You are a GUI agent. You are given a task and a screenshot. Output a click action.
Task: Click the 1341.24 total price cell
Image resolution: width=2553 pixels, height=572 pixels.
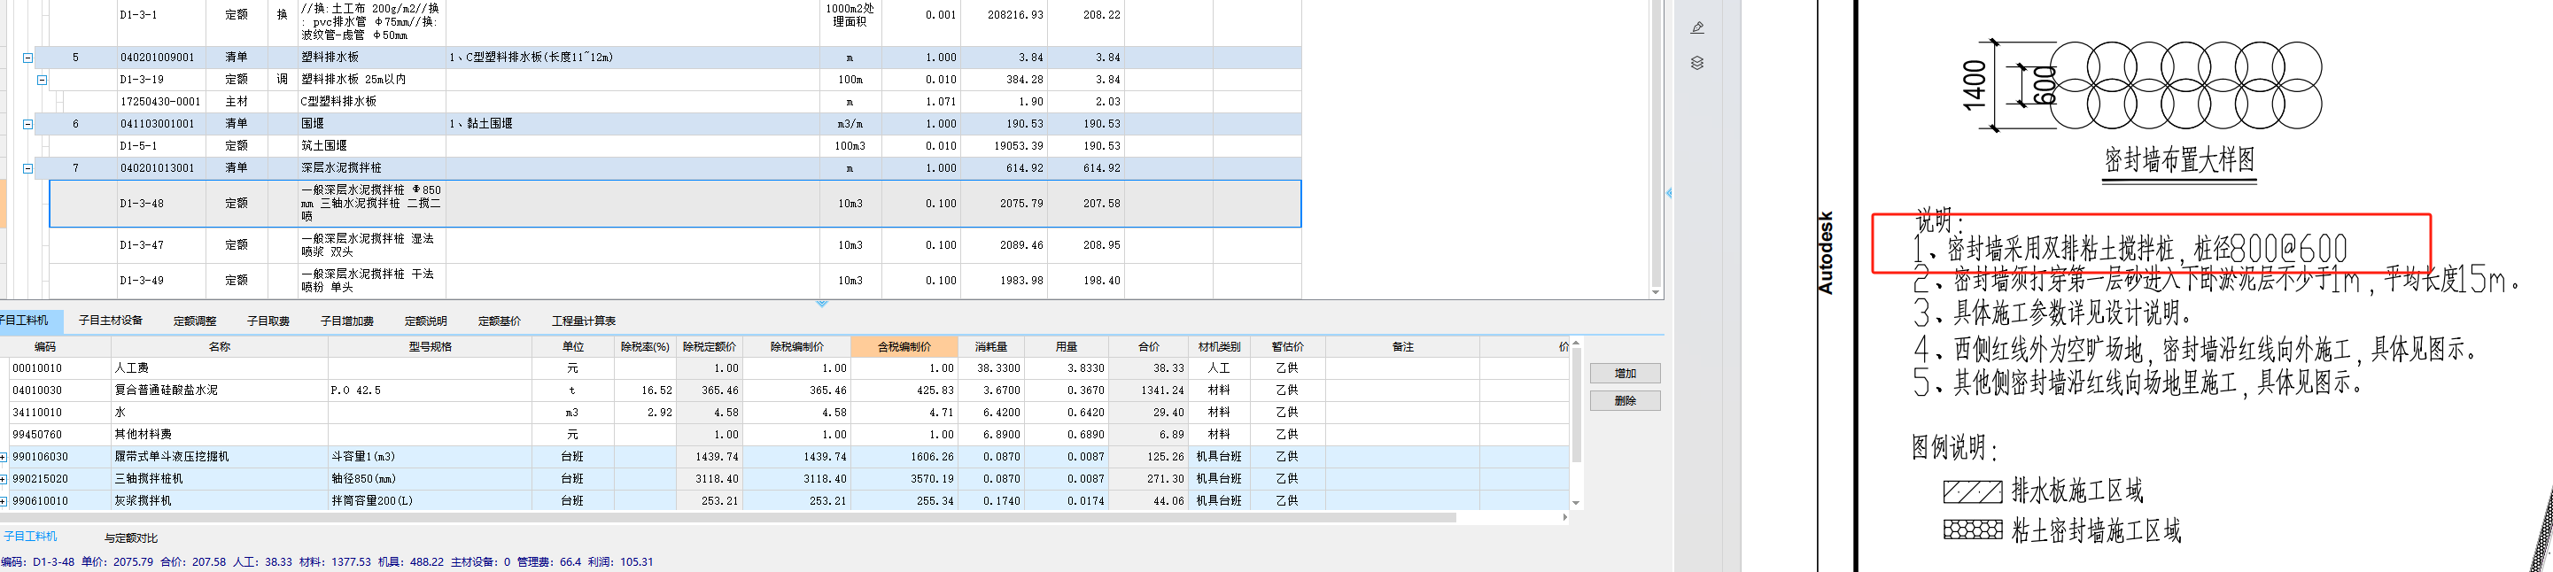tap(1148, 390)
